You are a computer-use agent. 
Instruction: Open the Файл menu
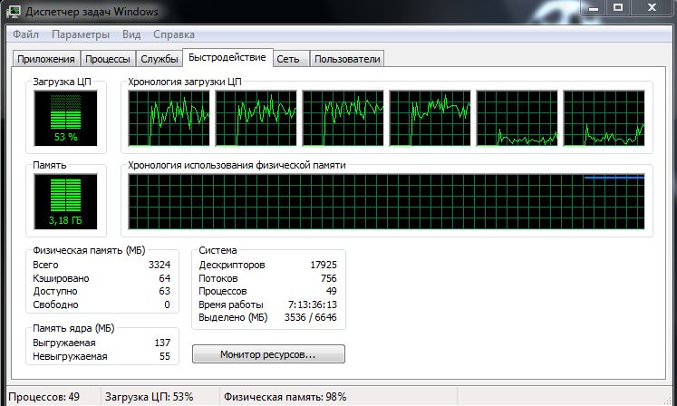pyautogui.click(x=25, y=34)
